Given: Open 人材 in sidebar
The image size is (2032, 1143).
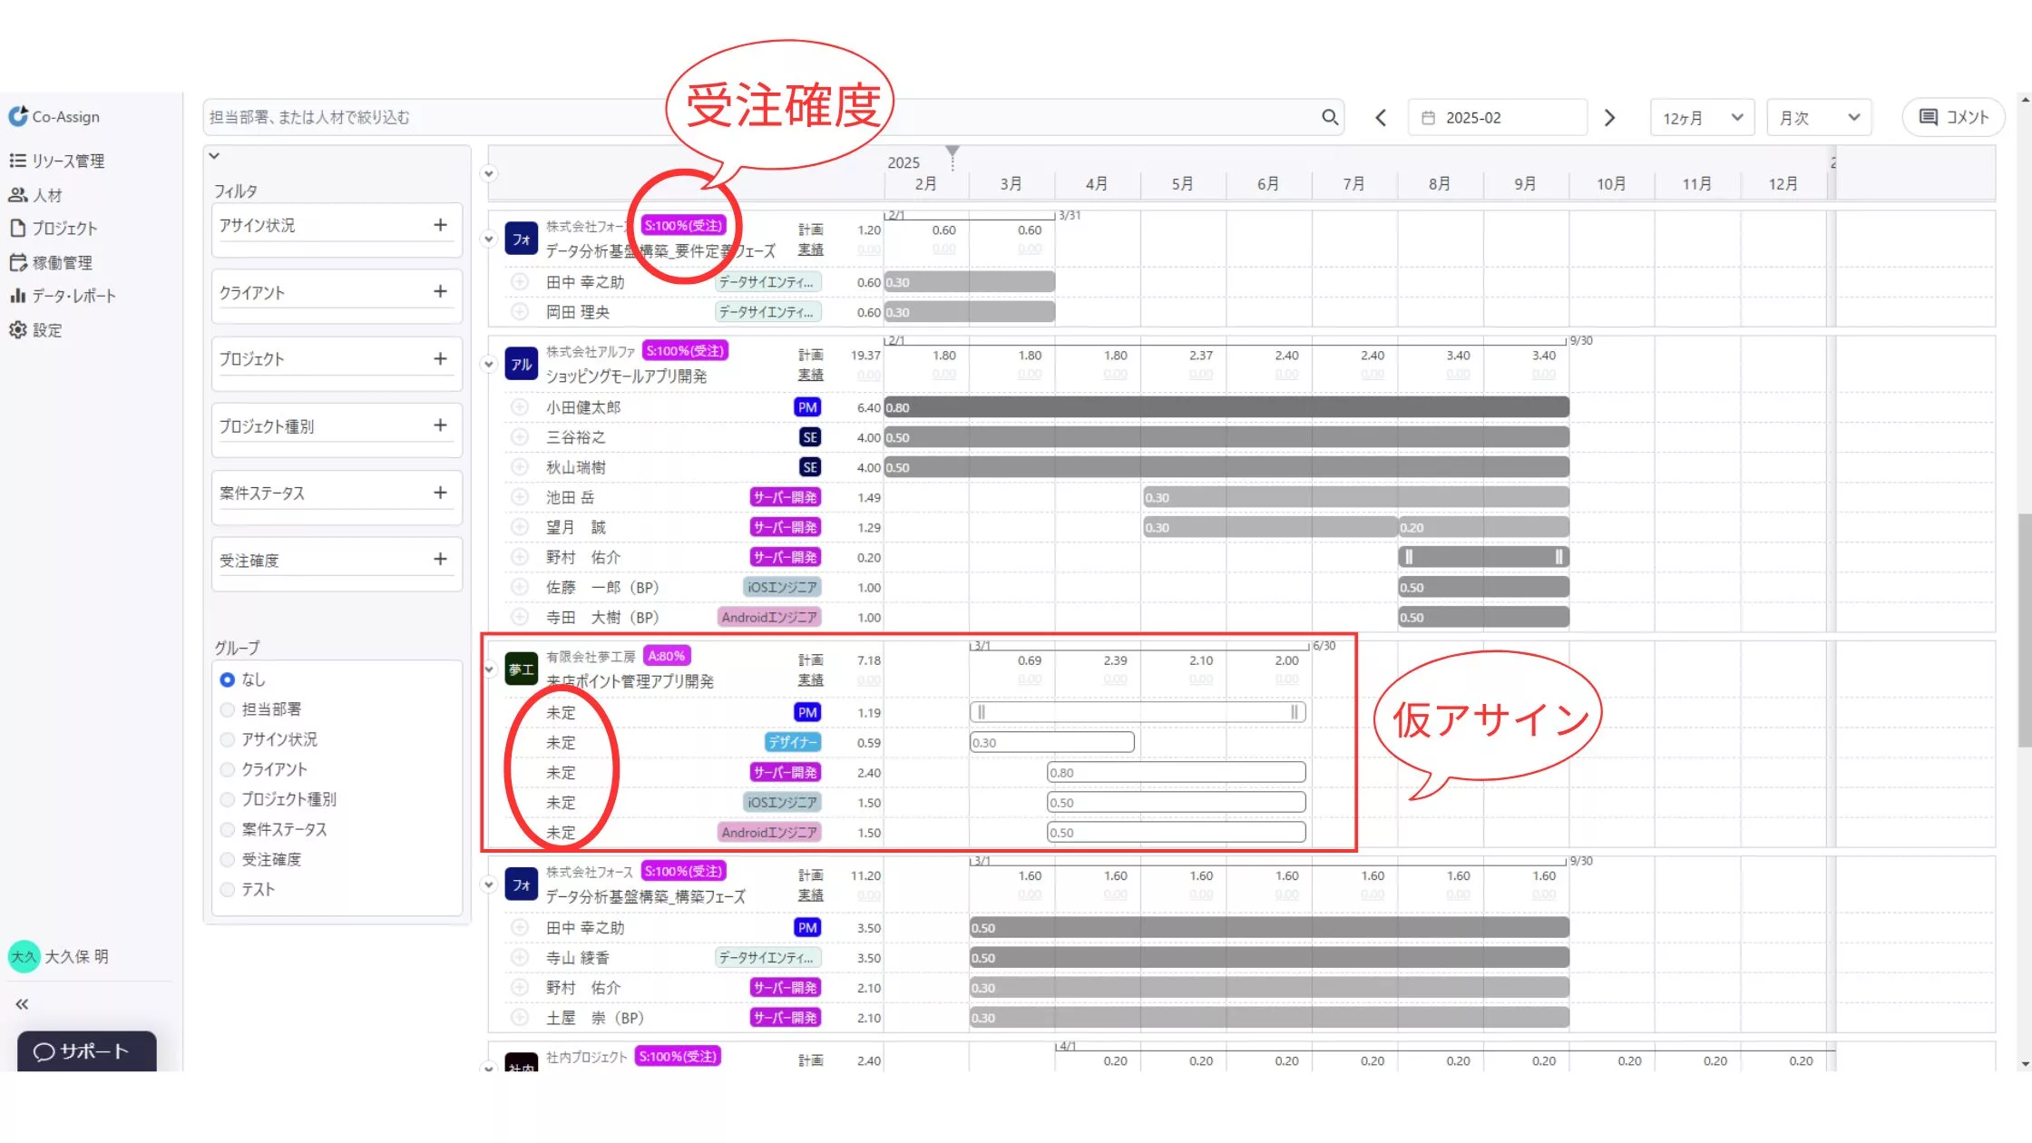Looking at the screenshot, I should [x=35, y=195].
